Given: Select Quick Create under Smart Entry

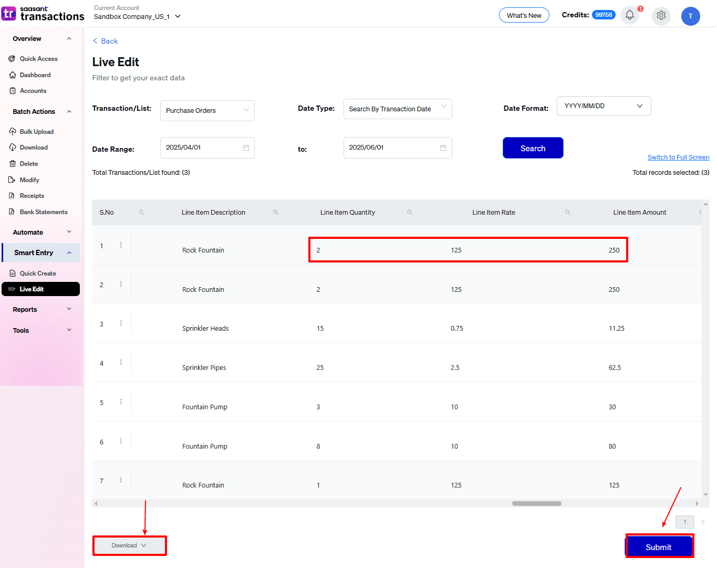Looking at the screenshot, I should 40,273.
